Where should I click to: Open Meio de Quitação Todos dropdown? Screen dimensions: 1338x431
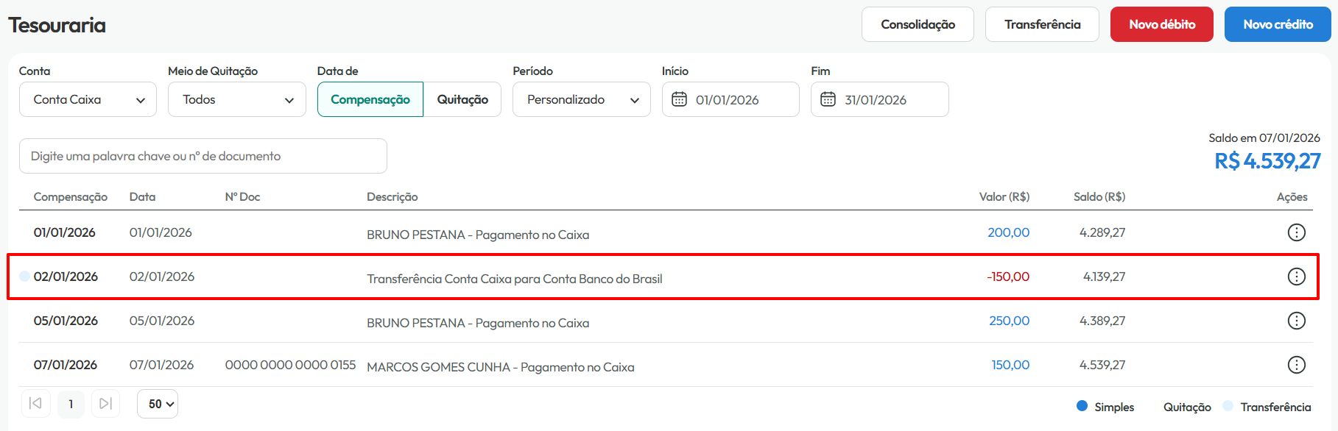pos(236,99)
